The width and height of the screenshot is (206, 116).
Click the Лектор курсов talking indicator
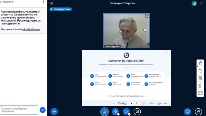click(61, 9)
